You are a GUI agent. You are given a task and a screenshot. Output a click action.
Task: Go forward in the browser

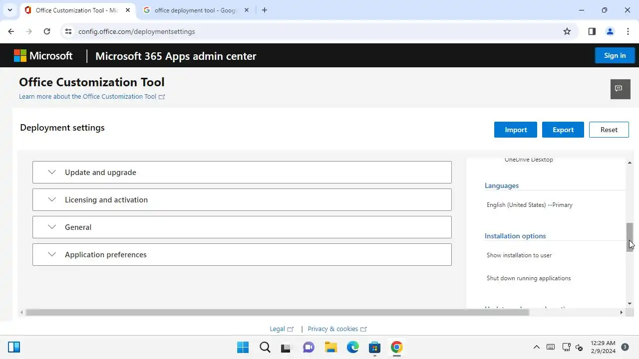click(29, 31)
